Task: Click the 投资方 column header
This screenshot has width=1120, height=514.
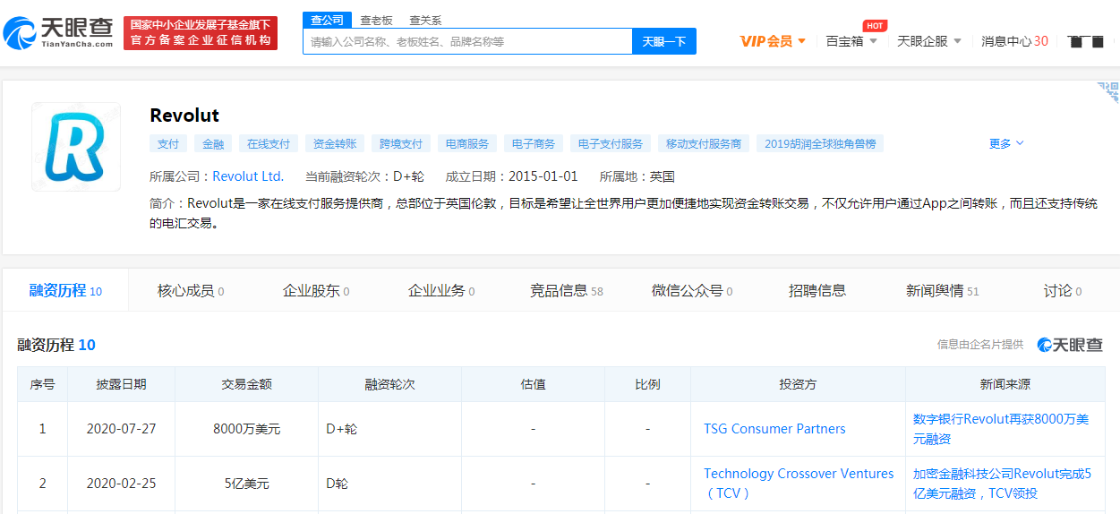Action: (798, 384)
